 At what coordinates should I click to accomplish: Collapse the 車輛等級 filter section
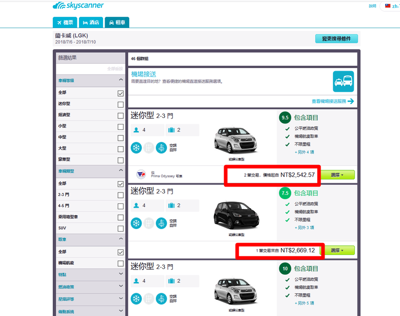point(120,80)
